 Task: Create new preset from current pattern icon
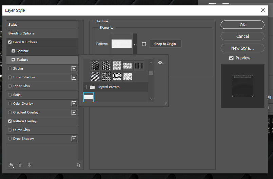coord(144,44)
